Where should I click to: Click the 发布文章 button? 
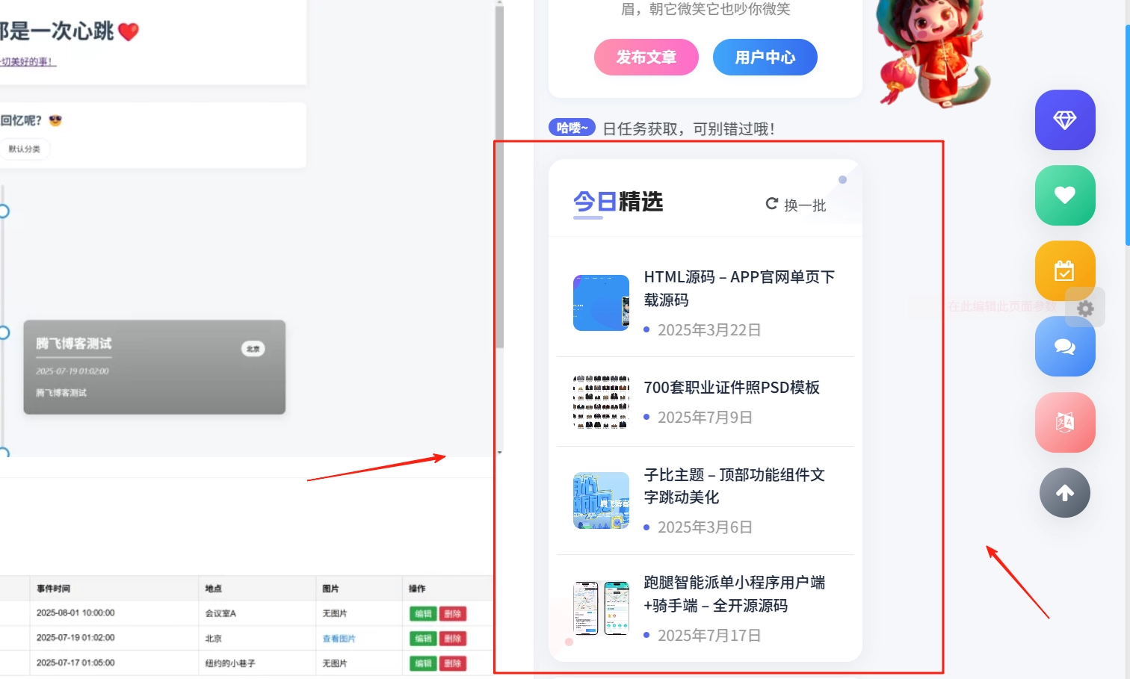point(646,57)
